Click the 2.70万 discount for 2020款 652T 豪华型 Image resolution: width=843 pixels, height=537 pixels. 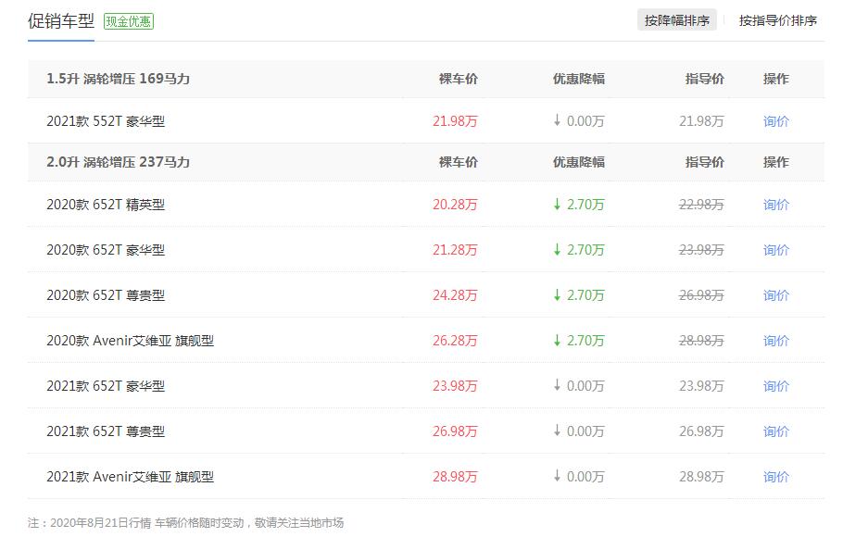click(x=579, y=250)
